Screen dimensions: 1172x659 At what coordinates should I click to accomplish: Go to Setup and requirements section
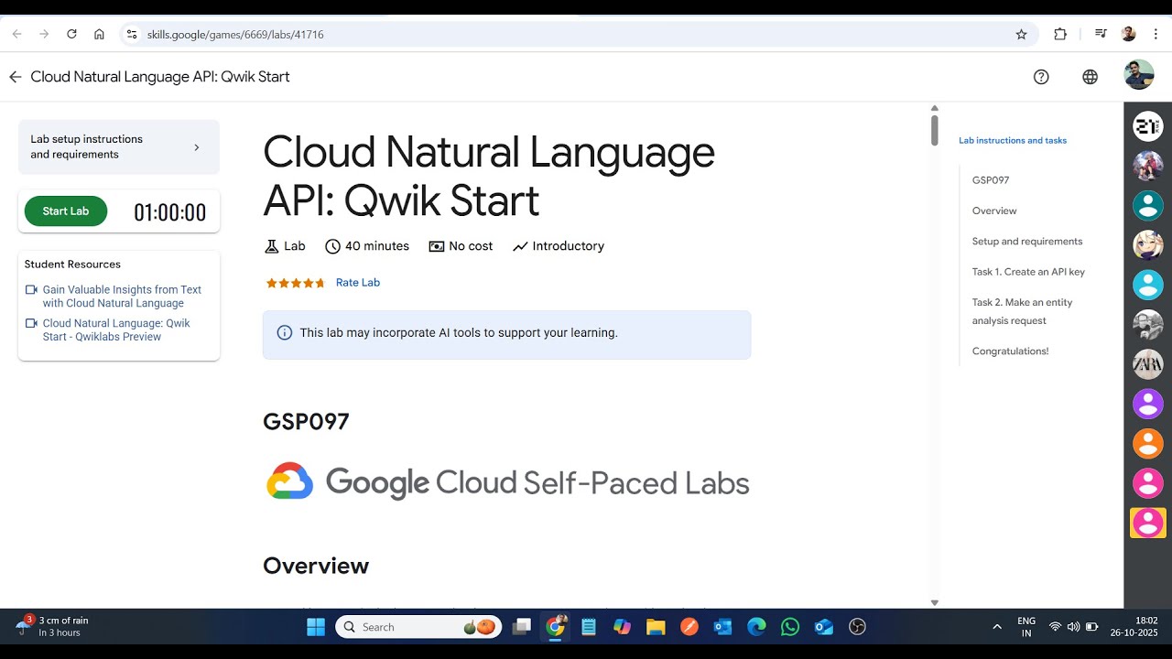pyautogui.click(x=1027, y=242)
